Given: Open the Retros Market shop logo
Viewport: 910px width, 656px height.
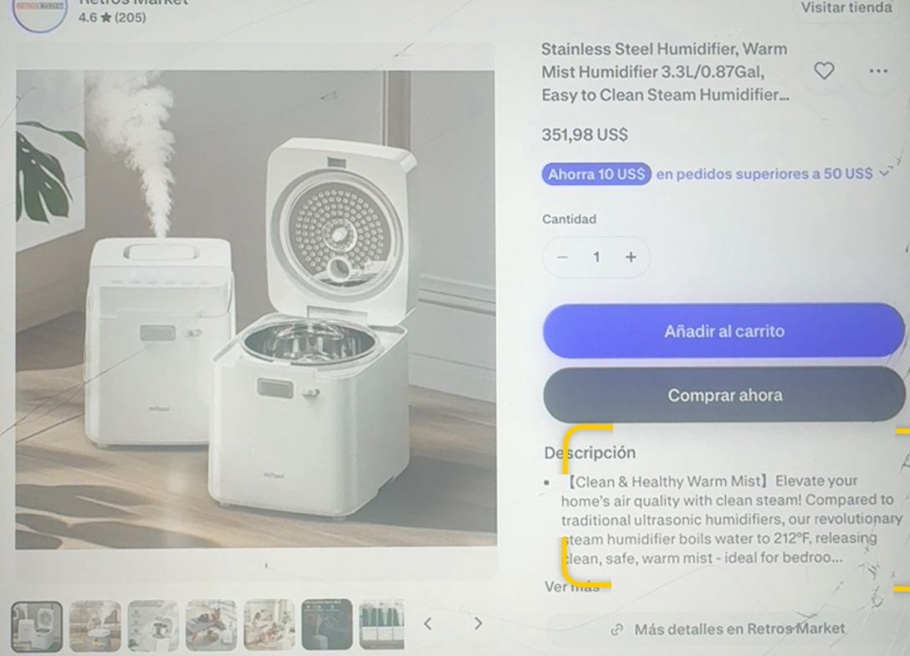Looking at the screenshot, I should click(39, 13).
